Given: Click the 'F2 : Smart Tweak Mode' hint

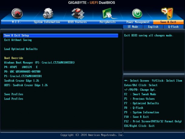Looking at the screenshot, I should tap(140, 94).
